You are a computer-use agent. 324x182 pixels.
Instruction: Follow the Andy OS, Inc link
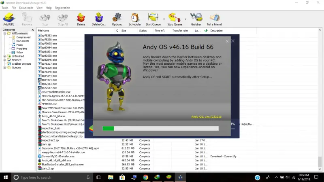point(206,116)
